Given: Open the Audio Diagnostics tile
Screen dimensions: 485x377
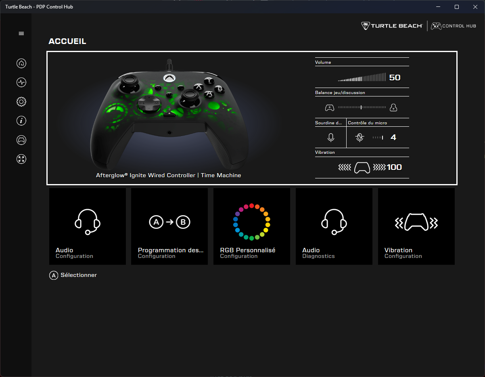Looking at the screenshot, I should 334,226.
